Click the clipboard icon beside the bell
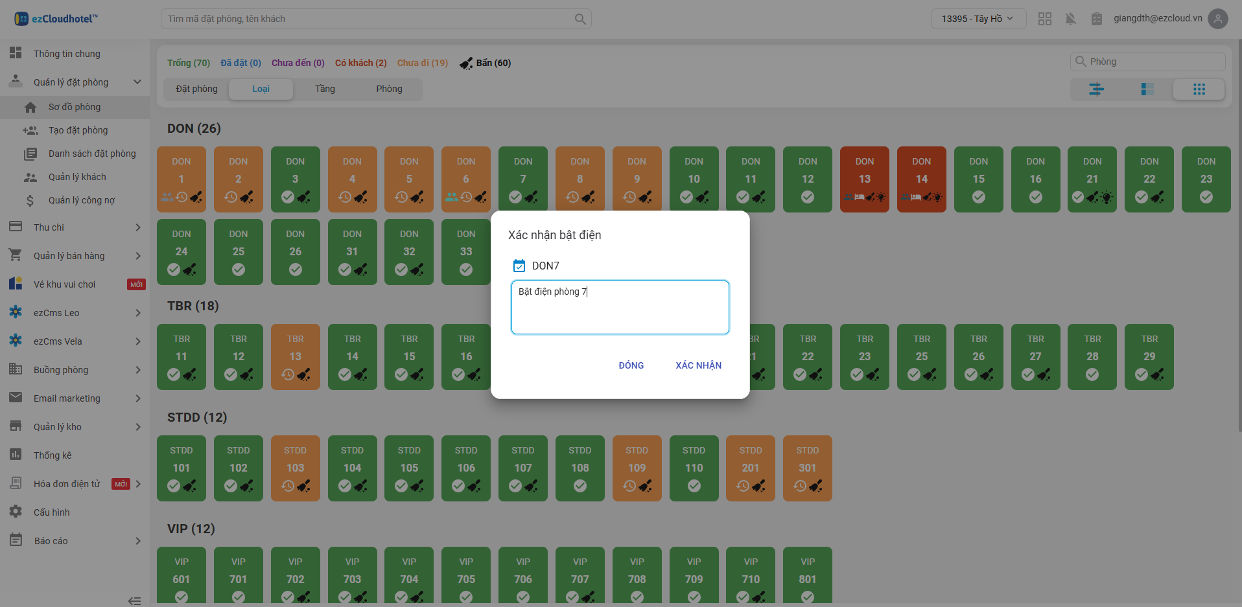Viewport: 1242px width, 607px height. pyautogui.click(x=1096, y=19)
